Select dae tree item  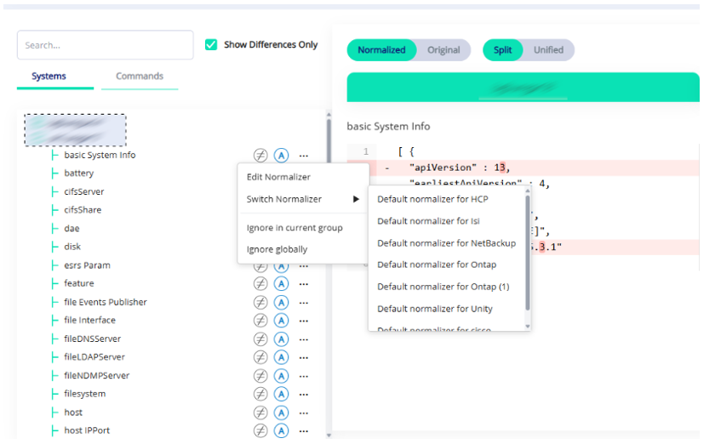coord(71,229)
